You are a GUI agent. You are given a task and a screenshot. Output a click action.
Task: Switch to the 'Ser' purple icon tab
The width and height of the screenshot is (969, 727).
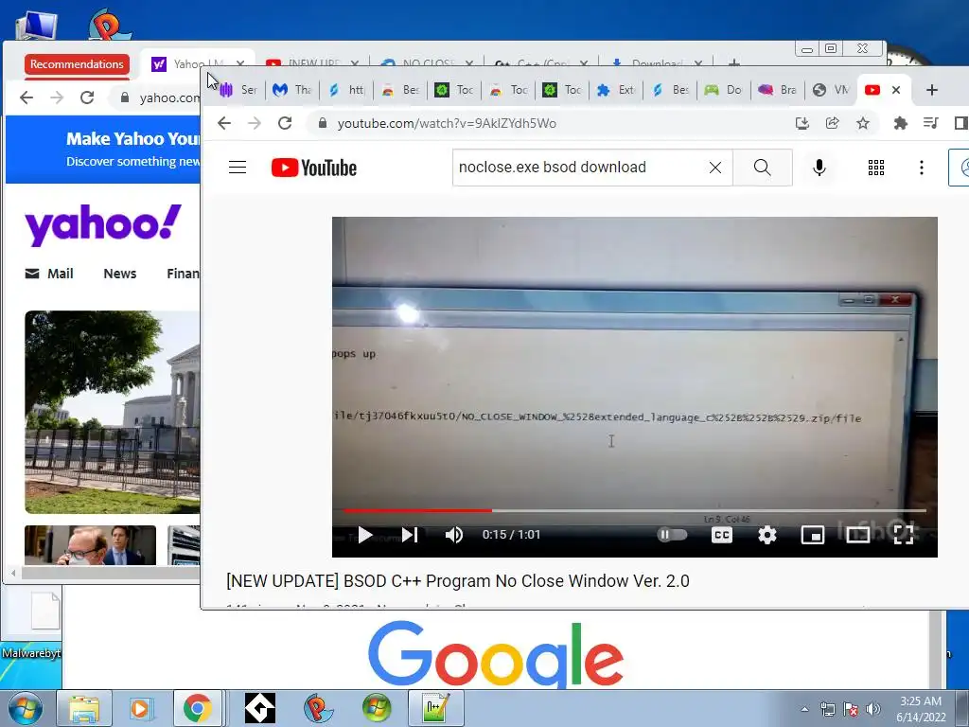pyautogui.click(x=238, y=90)
